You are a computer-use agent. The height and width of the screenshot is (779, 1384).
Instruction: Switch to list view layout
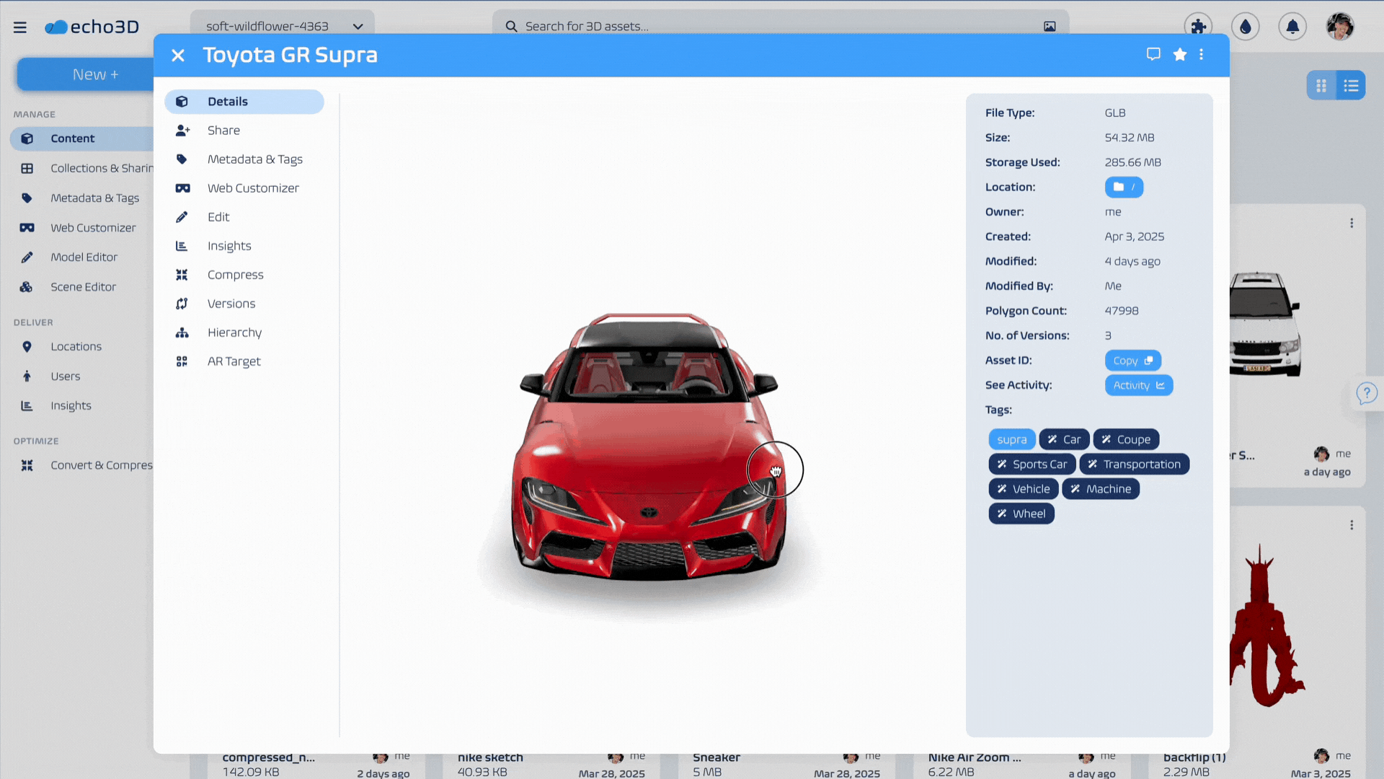tap(1351, 86)
